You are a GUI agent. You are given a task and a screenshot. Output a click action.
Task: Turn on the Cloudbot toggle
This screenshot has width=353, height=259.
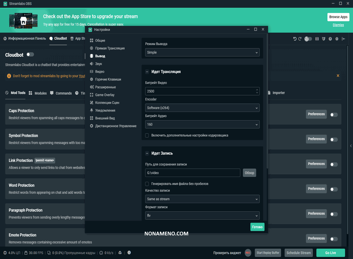click(x=30, y=55)
